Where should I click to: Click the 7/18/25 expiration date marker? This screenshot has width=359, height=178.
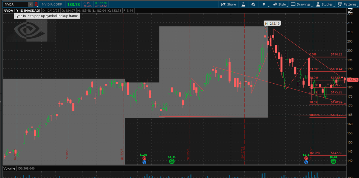pos(68,154)
